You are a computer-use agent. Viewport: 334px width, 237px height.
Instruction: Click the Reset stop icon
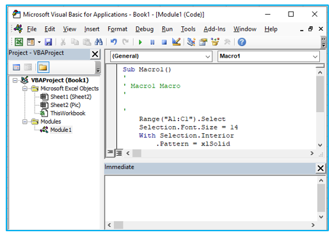point(164,42)
